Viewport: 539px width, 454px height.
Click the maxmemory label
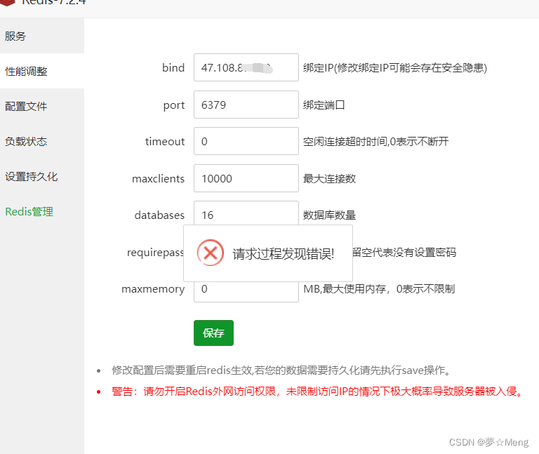[x=153, y=289]
